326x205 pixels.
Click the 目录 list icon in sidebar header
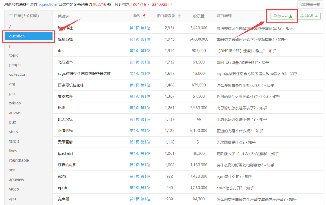(11, 16)
